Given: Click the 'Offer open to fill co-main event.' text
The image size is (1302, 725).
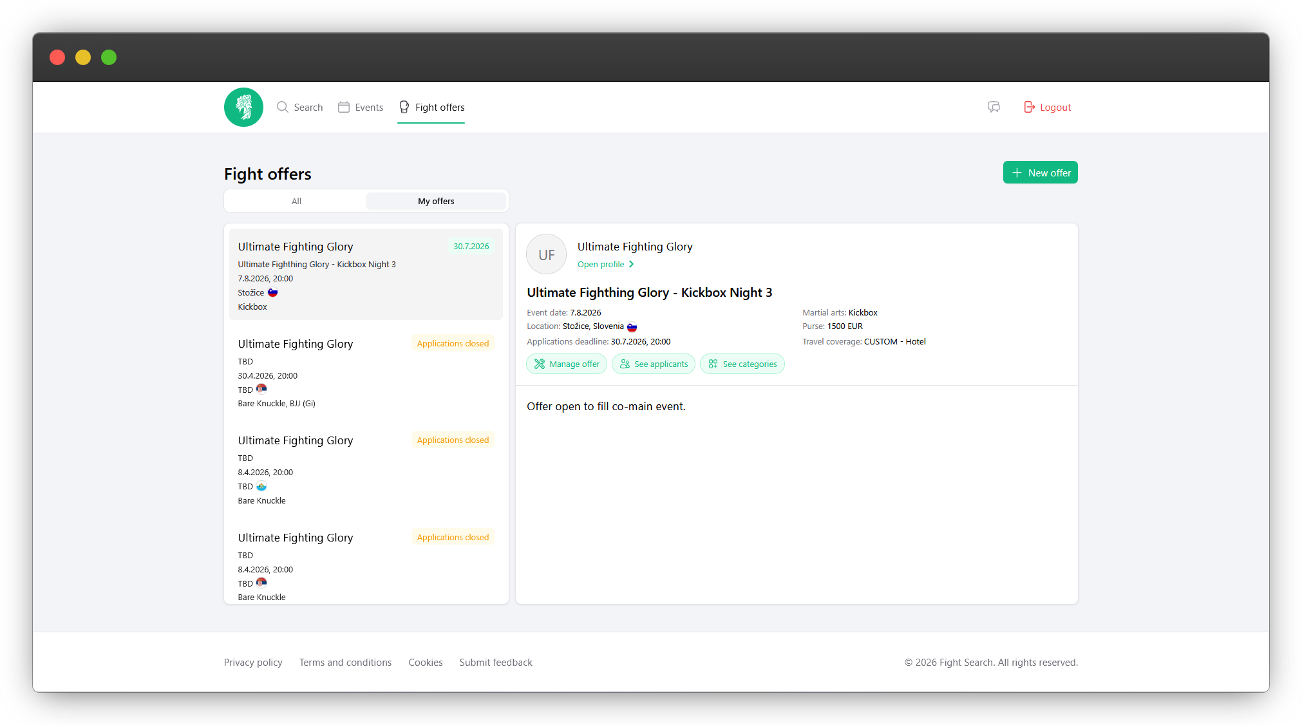Looking at the screenshot, I should point(606,406).
